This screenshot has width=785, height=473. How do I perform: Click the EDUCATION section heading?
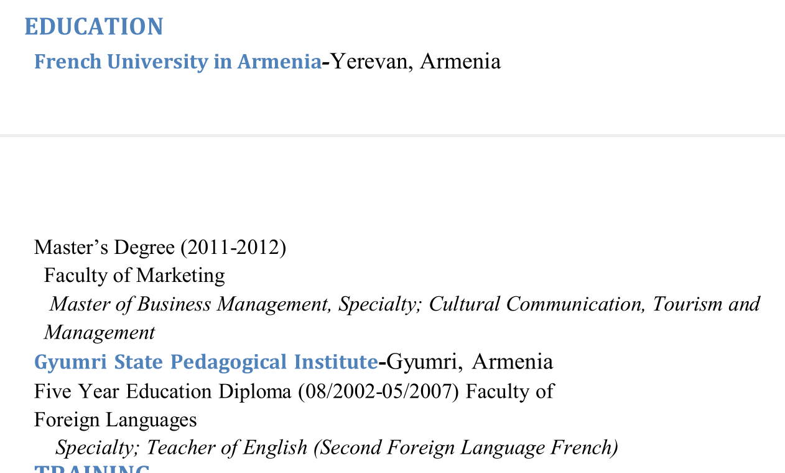(x=94, y=27)
